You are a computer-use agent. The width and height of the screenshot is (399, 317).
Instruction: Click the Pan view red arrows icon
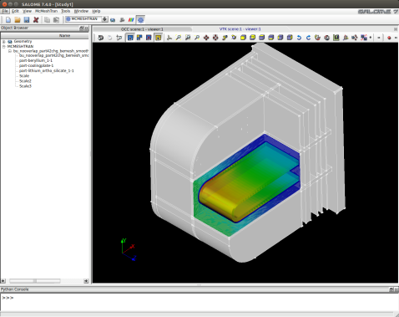(x=206, y=38)
